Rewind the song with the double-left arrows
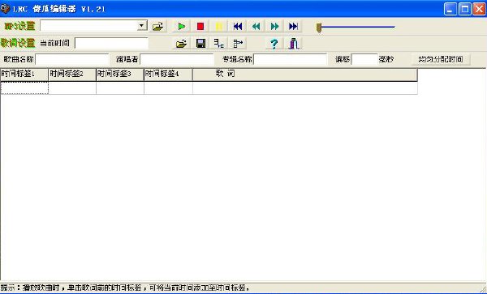 [x=256, y=27]
